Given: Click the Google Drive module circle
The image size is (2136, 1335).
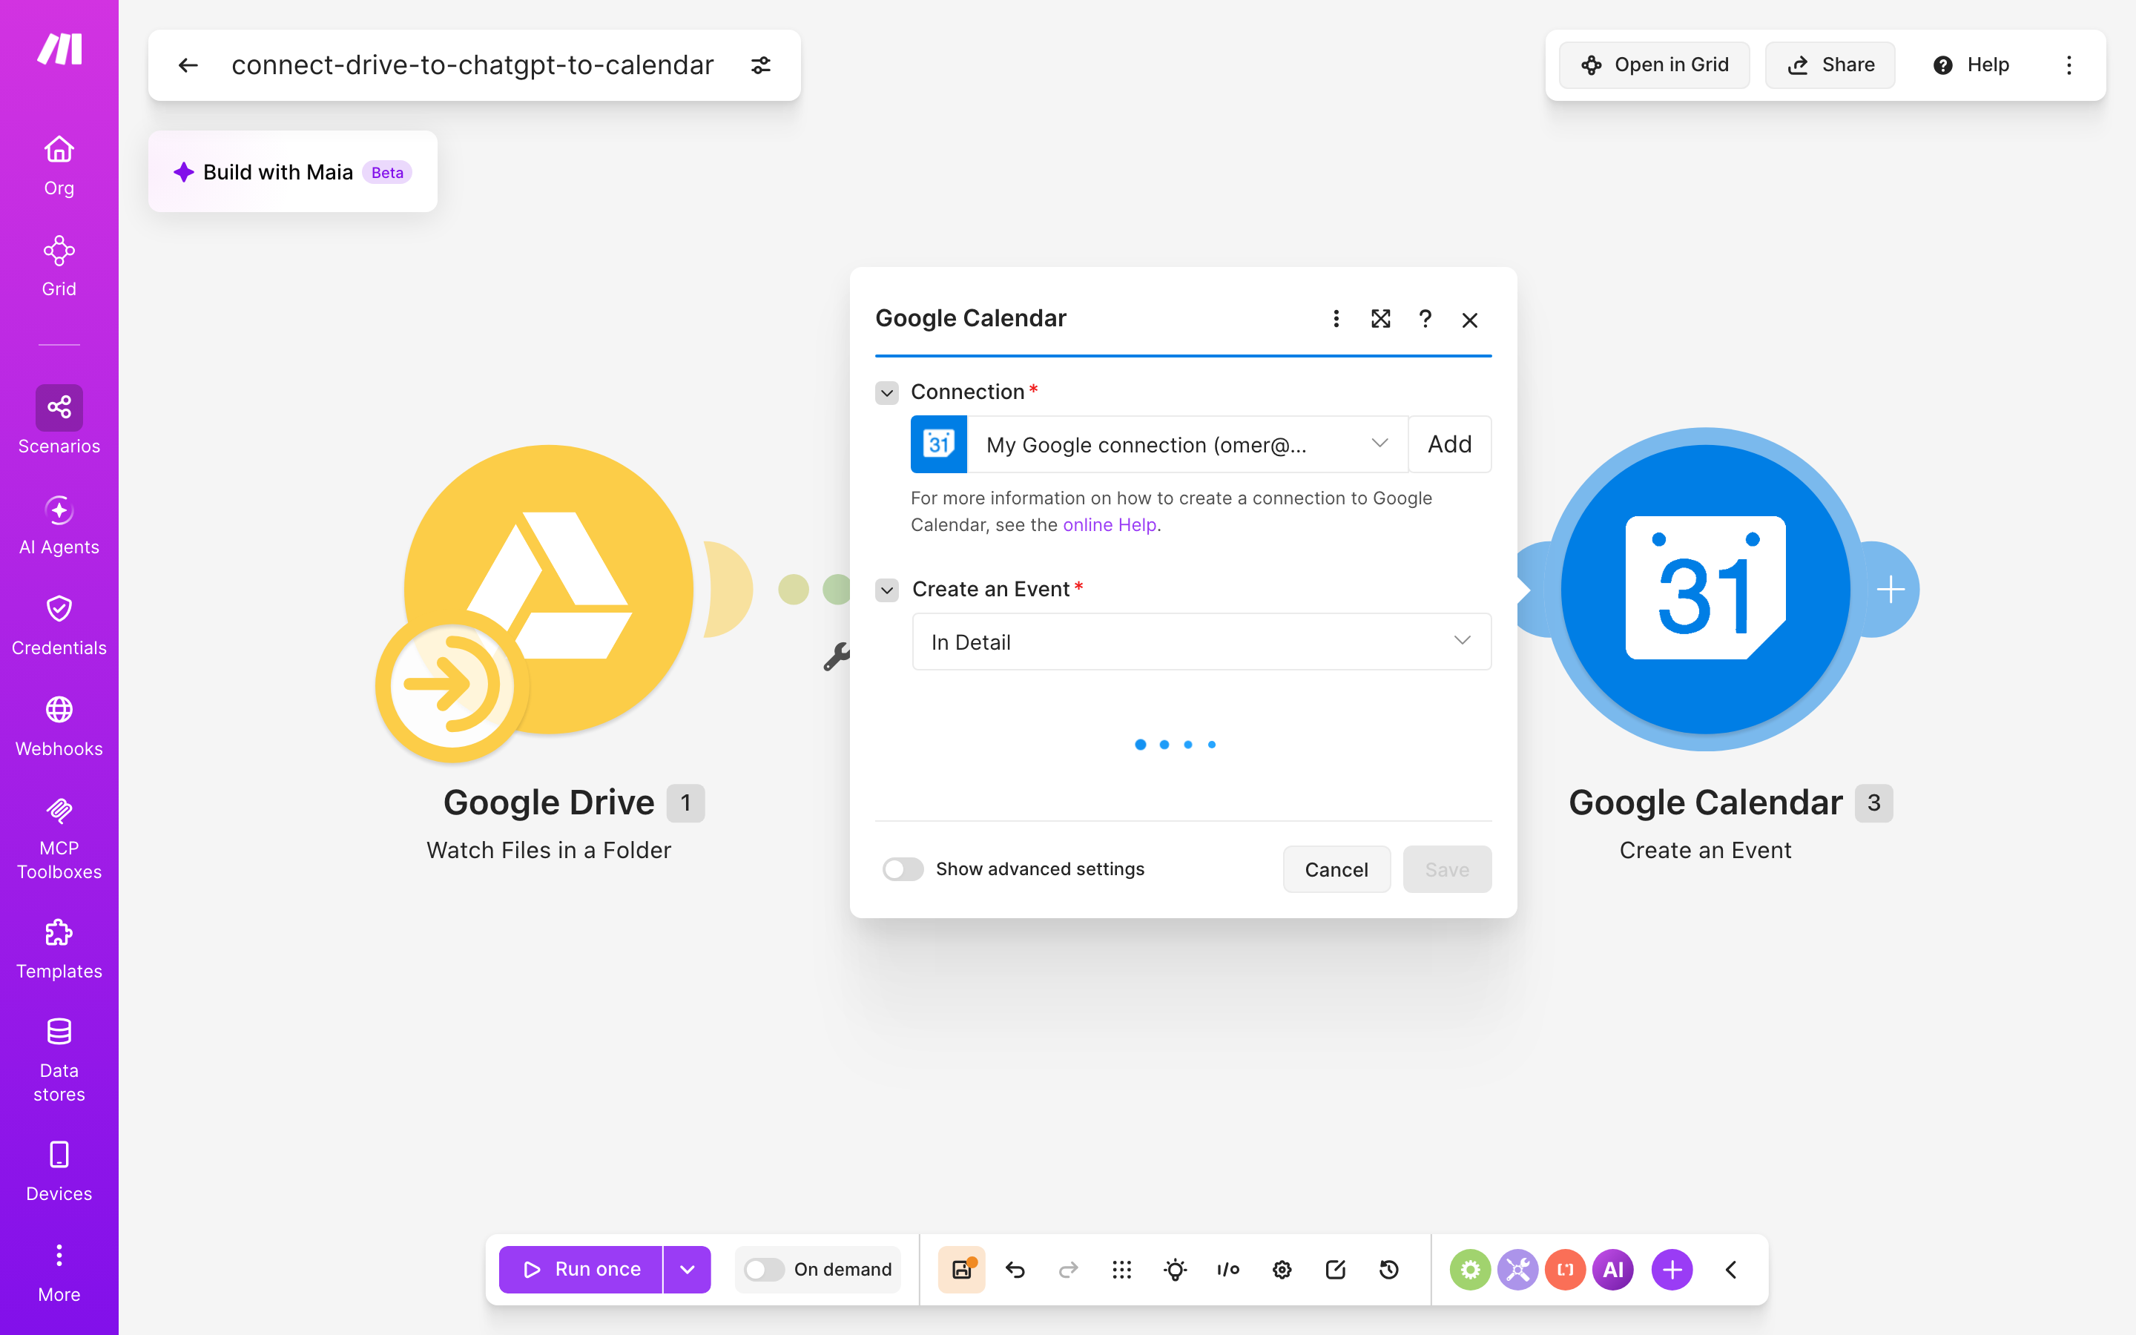Looking at the screenshot, I should [548, 590].
